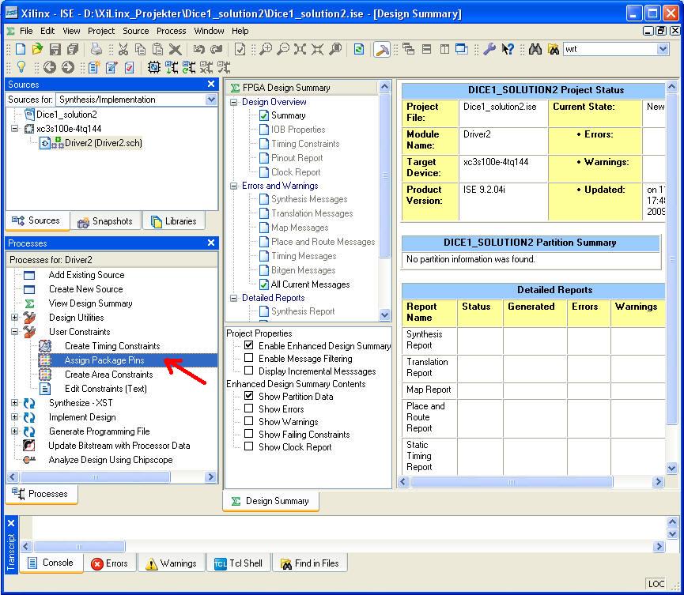The height and width of the screenshot is (595, 684).
Task: Click the Delete X toolbar icon
Action: click(x=175, y=49)
